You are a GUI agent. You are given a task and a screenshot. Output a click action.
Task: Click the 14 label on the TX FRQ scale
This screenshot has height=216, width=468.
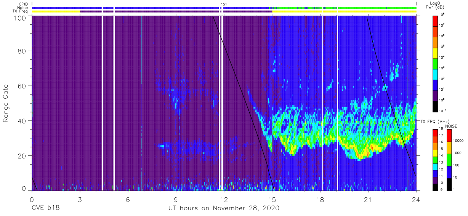[441, 156]
